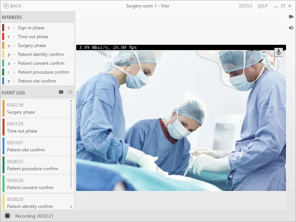Select Patient procedure confirm marker
The width and height of the screenshot is (296, 222).
click(x=38, y=72)
